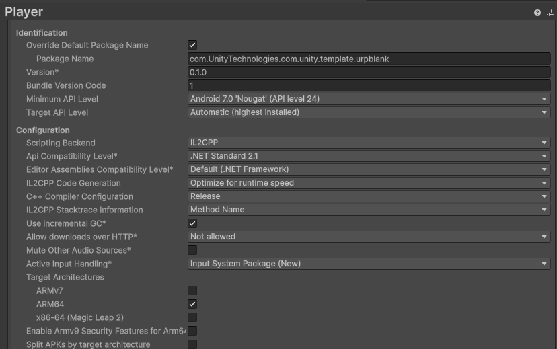Select the Configuration section heading
The width and height of the screenshot is (557, 349).
pyautogui.click(x=42, y=130)
